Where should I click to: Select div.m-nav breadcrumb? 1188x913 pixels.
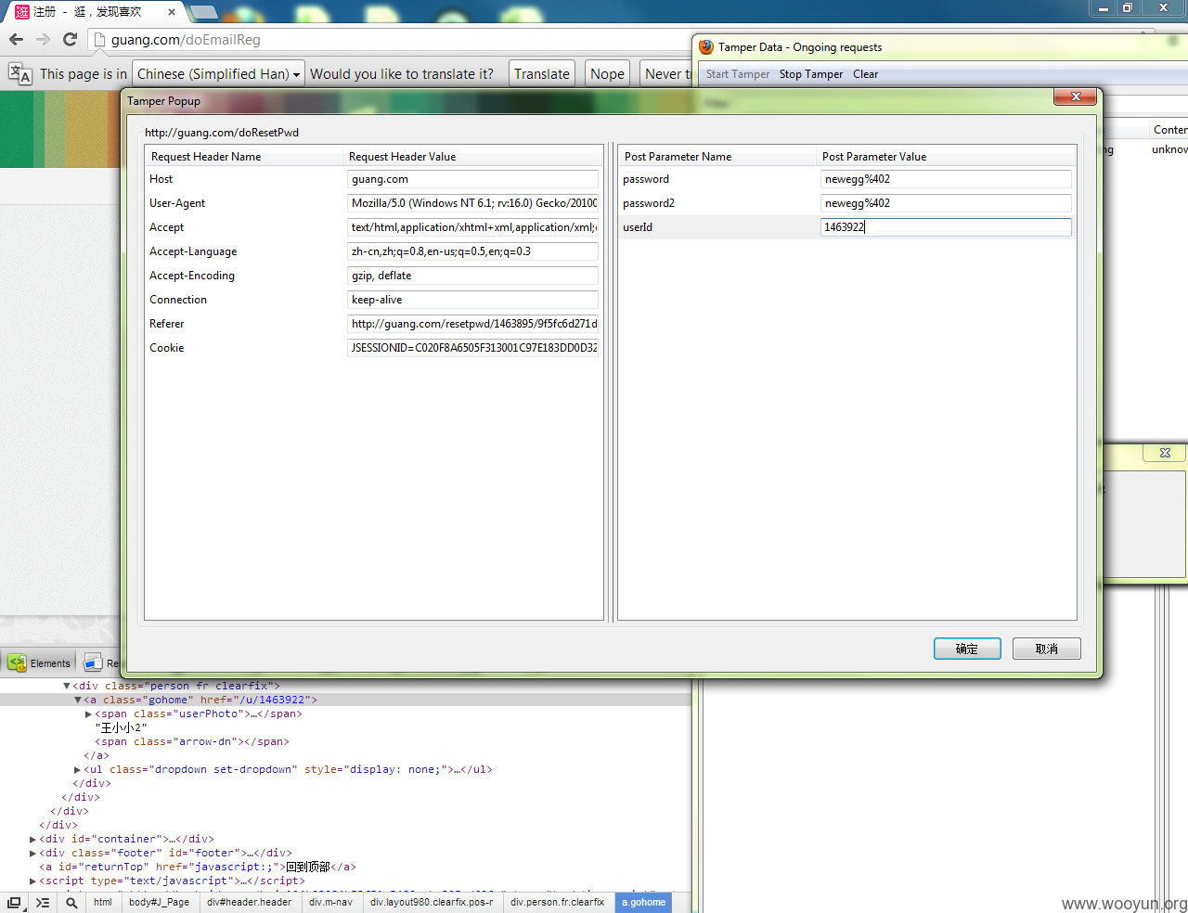330,902
